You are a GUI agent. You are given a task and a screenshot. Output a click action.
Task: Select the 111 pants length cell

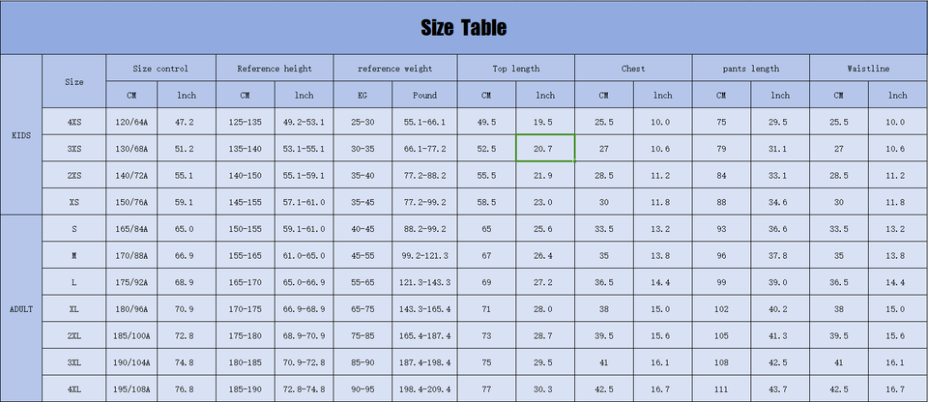[x=721, y=388]
